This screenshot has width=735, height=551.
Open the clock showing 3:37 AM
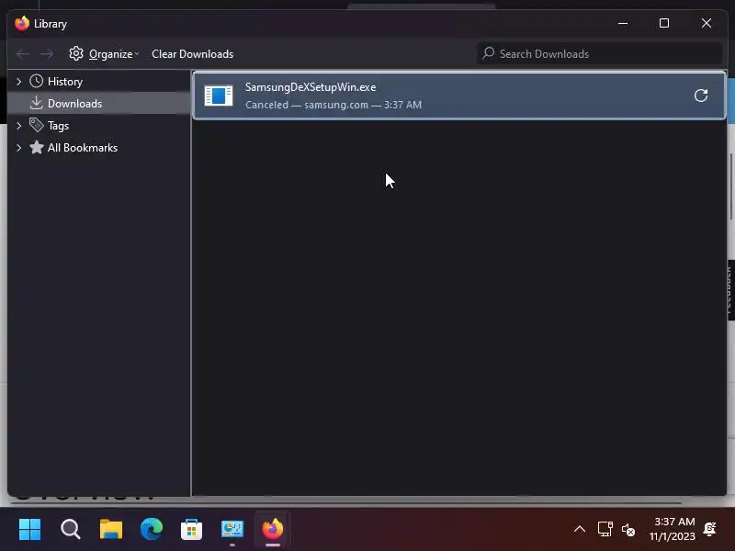click(673, 529)
